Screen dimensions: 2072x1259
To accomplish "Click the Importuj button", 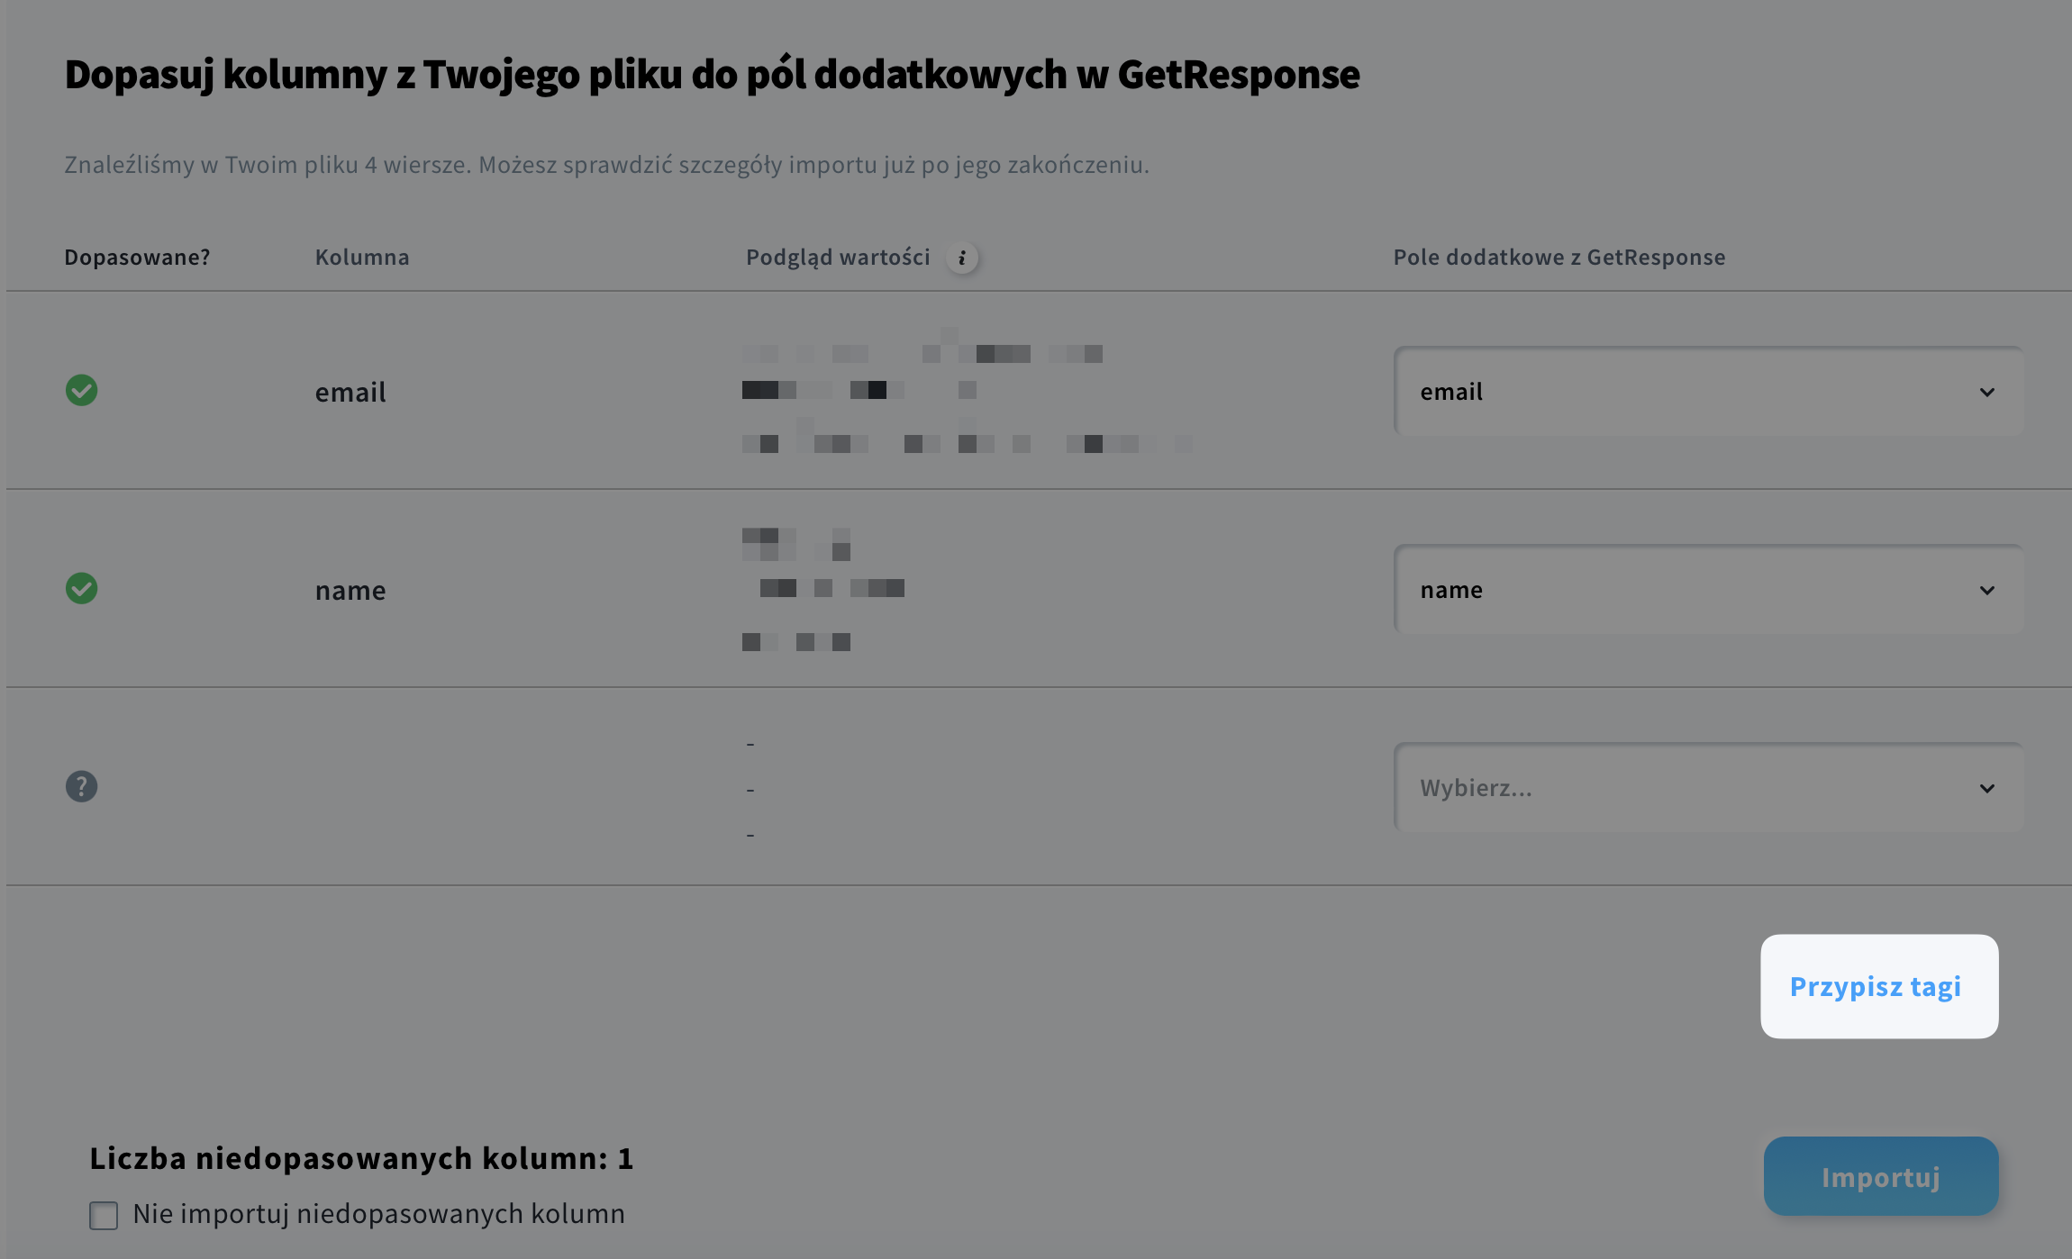I will [x=1881, y=1176].
